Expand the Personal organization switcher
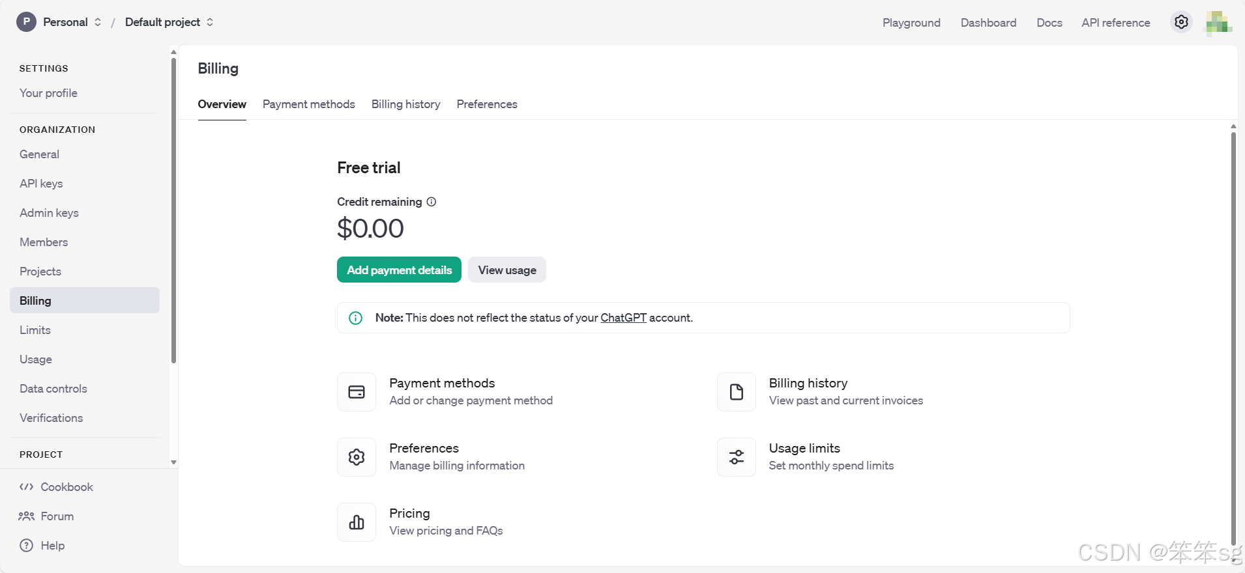 point(59,22)
